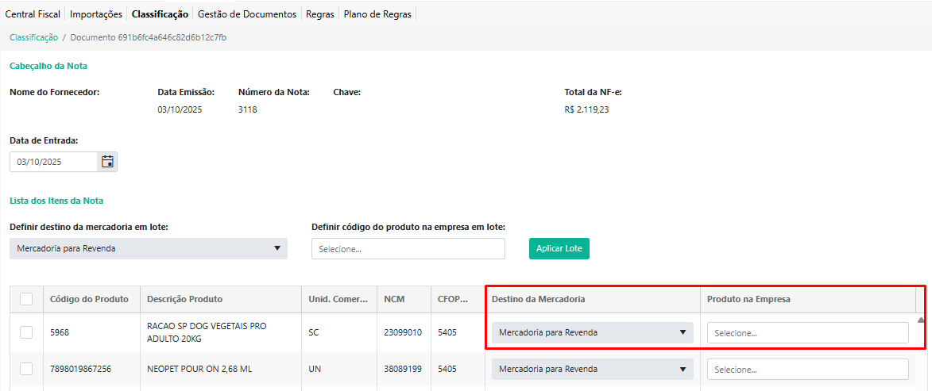
Task: Click the Data de Entrada date field
Action: [x=53, y=162]
